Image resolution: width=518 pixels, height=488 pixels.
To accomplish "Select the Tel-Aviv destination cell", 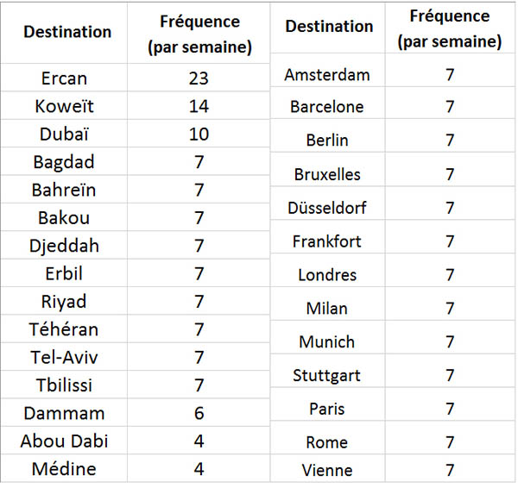I will pos(65,357).
